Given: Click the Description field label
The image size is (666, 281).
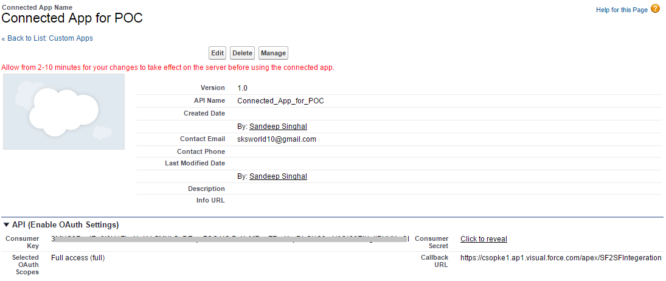Looking at the screenshot, I should (x=206, y=189).
